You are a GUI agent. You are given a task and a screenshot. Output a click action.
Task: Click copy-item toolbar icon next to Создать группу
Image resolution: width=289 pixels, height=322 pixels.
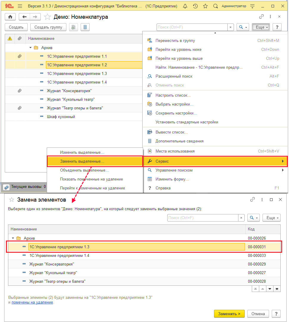click(74, 27)
